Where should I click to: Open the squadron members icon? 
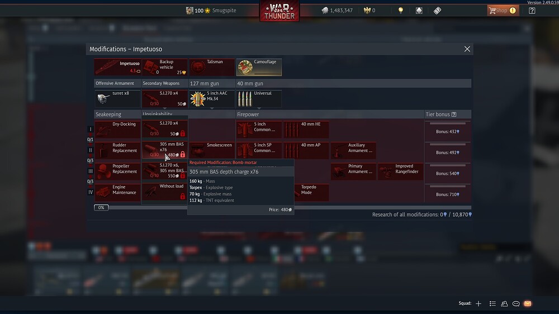pyautogui.click(x=504, y=304)
